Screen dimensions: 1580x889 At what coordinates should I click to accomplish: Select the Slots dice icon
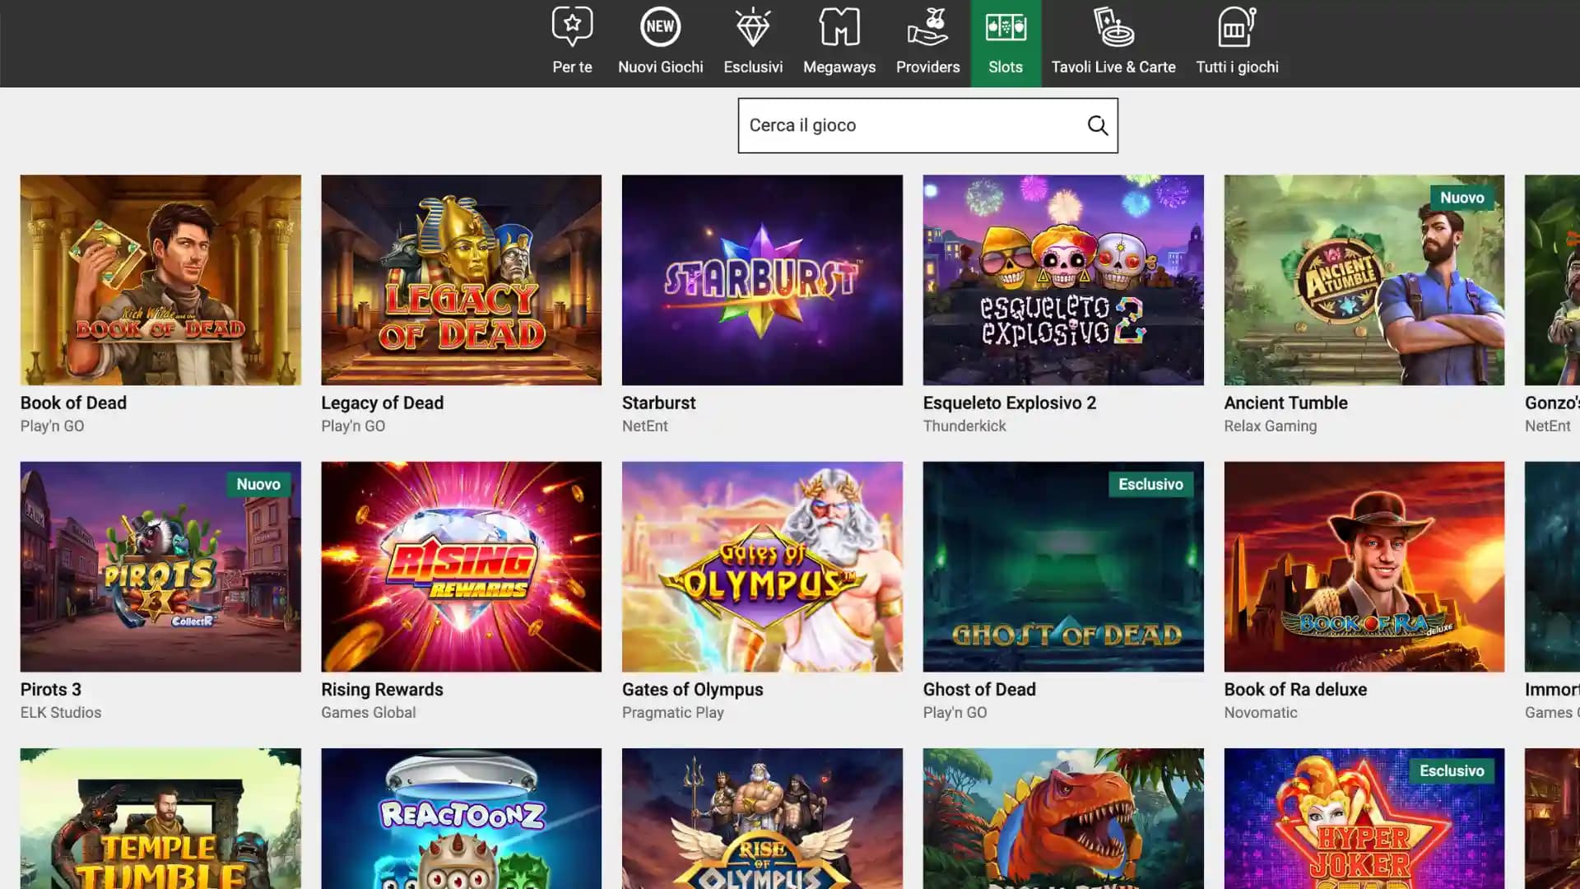(1006, 26)
